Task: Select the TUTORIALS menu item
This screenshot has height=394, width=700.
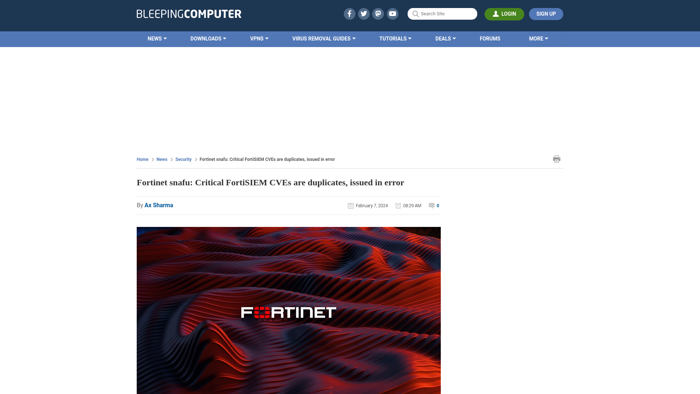Action: tap(395, 38)
